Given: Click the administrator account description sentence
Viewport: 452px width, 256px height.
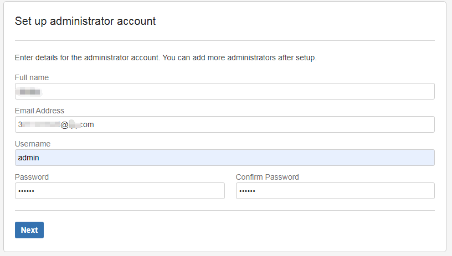Looking at the screenshot, I should click(166, 58).
